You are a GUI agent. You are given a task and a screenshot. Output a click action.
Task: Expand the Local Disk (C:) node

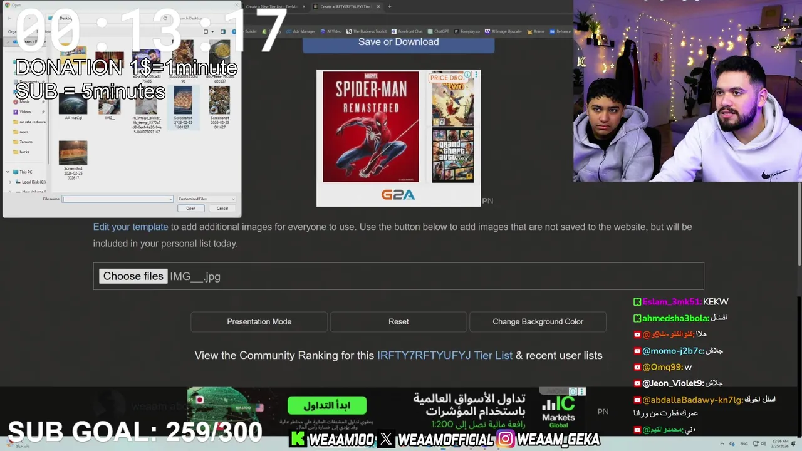(x=10, y=182)
